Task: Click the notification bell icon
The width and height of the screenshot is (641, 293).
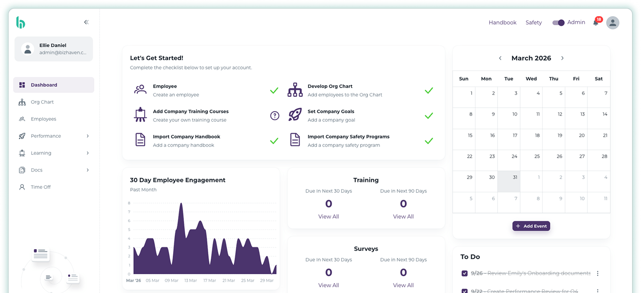Action: (x=595, y=23)
